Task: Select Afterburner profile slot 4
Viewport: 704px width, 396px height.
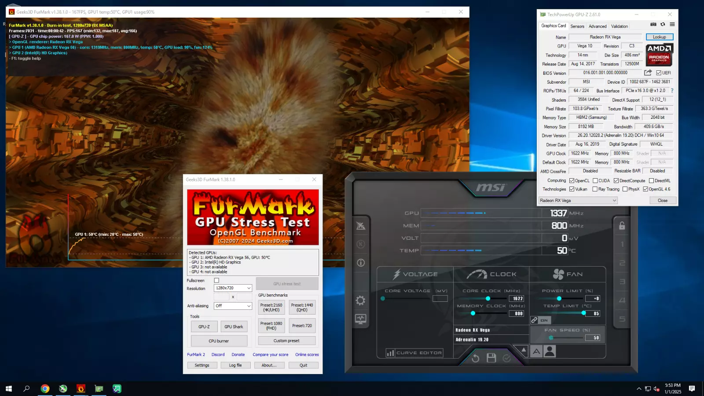Action: tap(622, 300)
